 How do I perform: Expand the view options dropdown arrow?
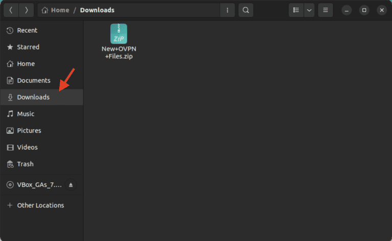tap(309, 10)
